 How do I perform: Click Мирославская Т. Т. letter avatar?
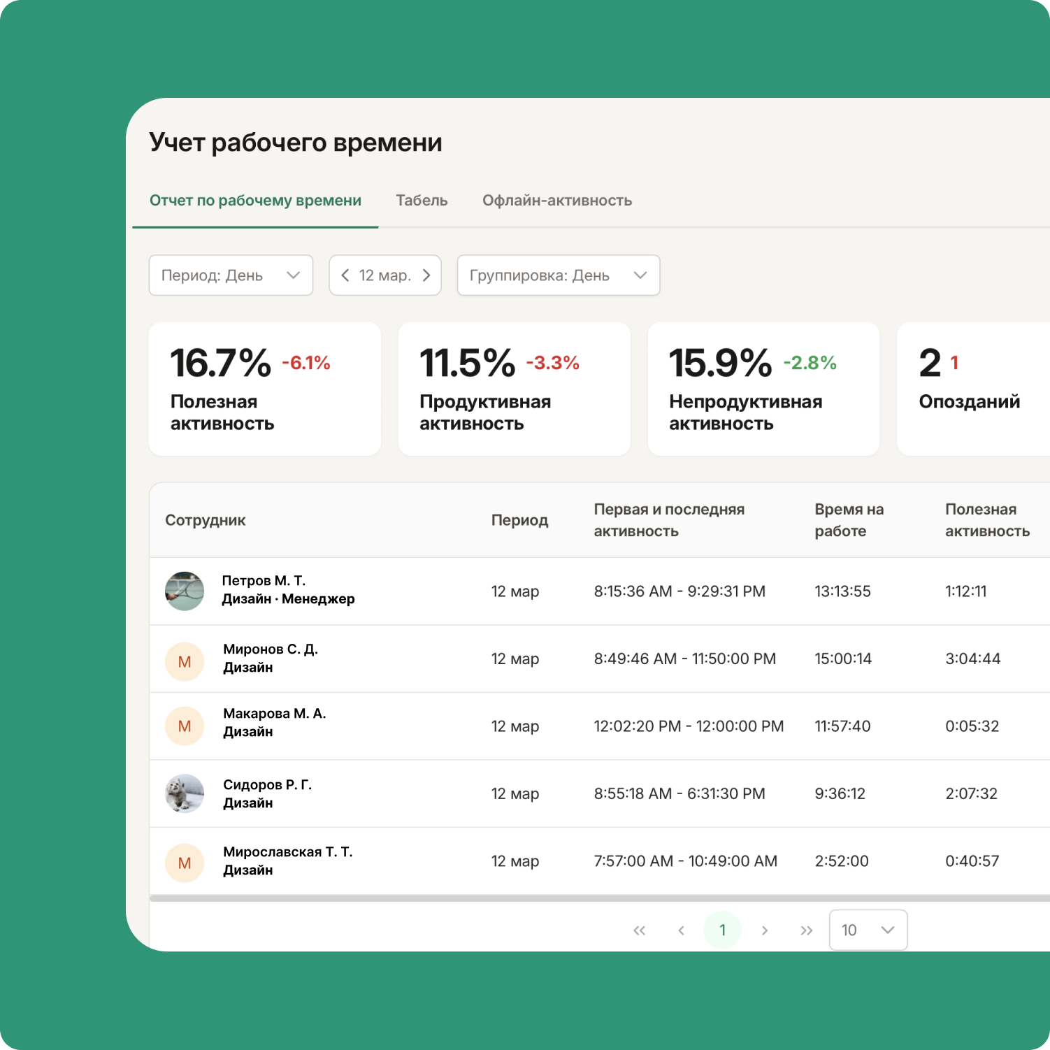[x=185, y=863]
